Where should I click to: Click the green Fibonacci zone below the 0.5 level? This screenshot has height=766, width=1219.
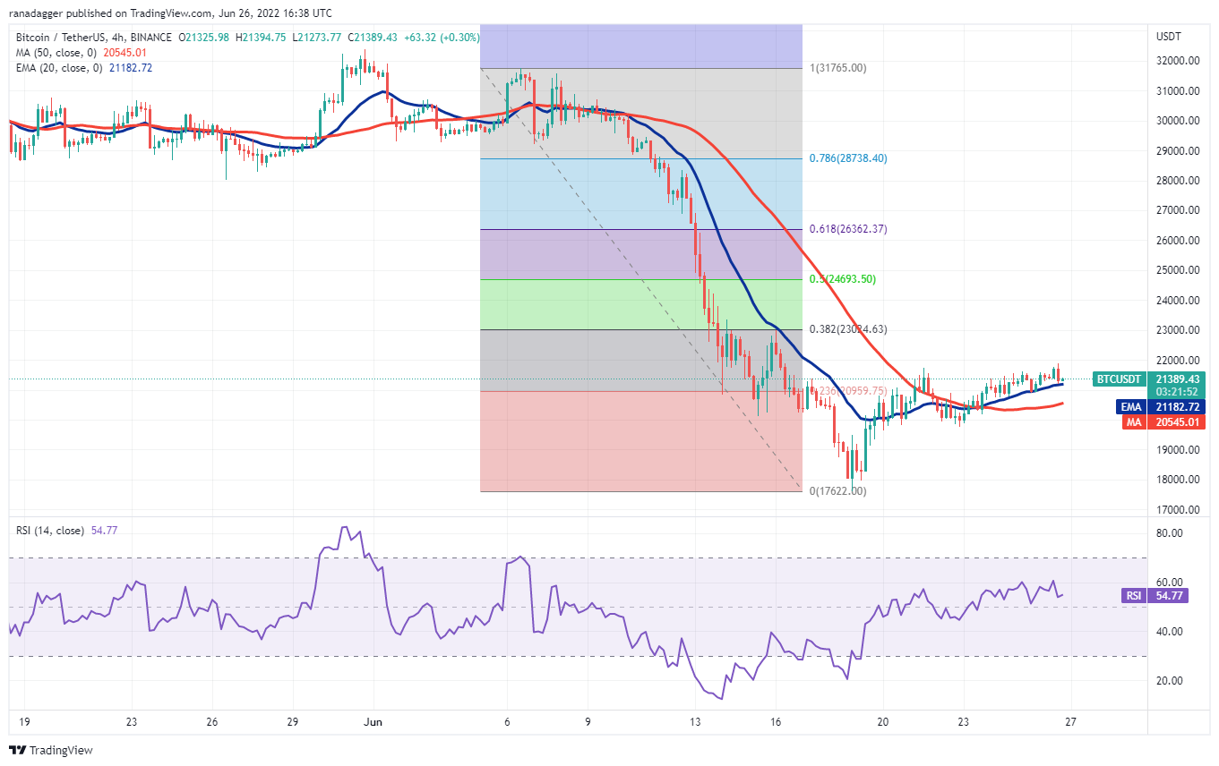point(640,305)
